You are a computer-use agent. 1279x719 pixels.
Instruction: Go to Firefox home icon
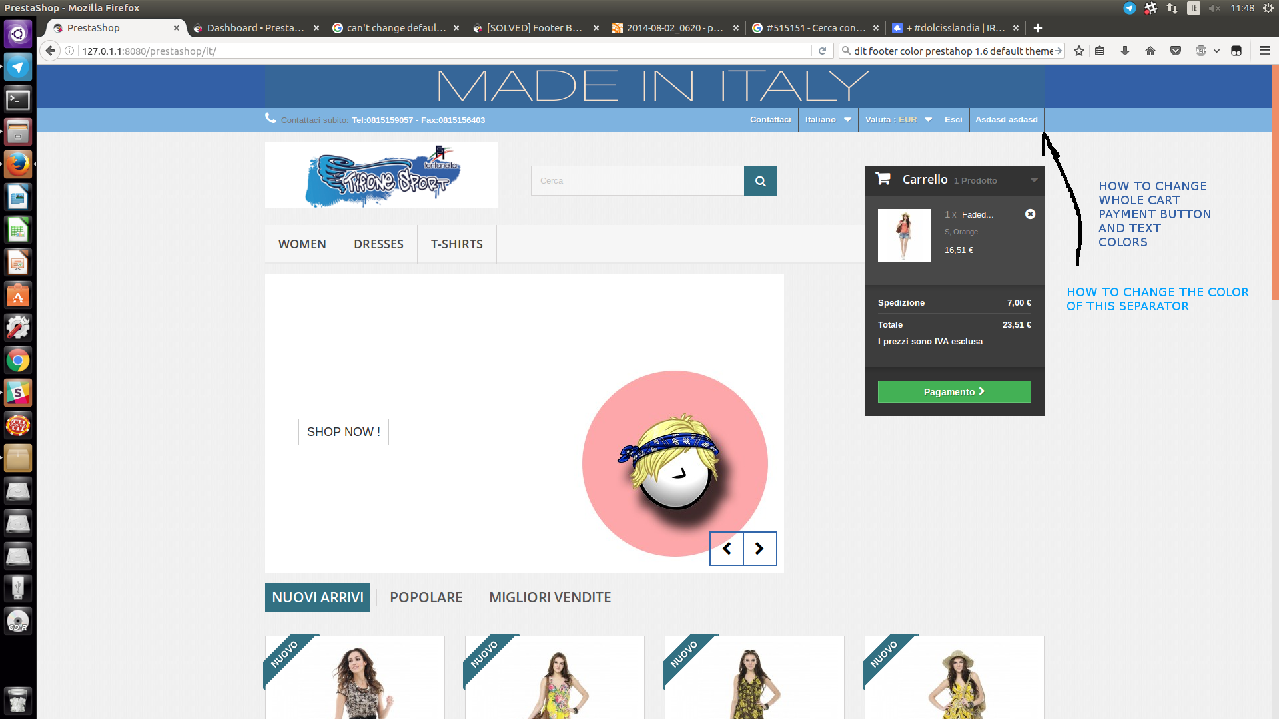coord(1150,51)
